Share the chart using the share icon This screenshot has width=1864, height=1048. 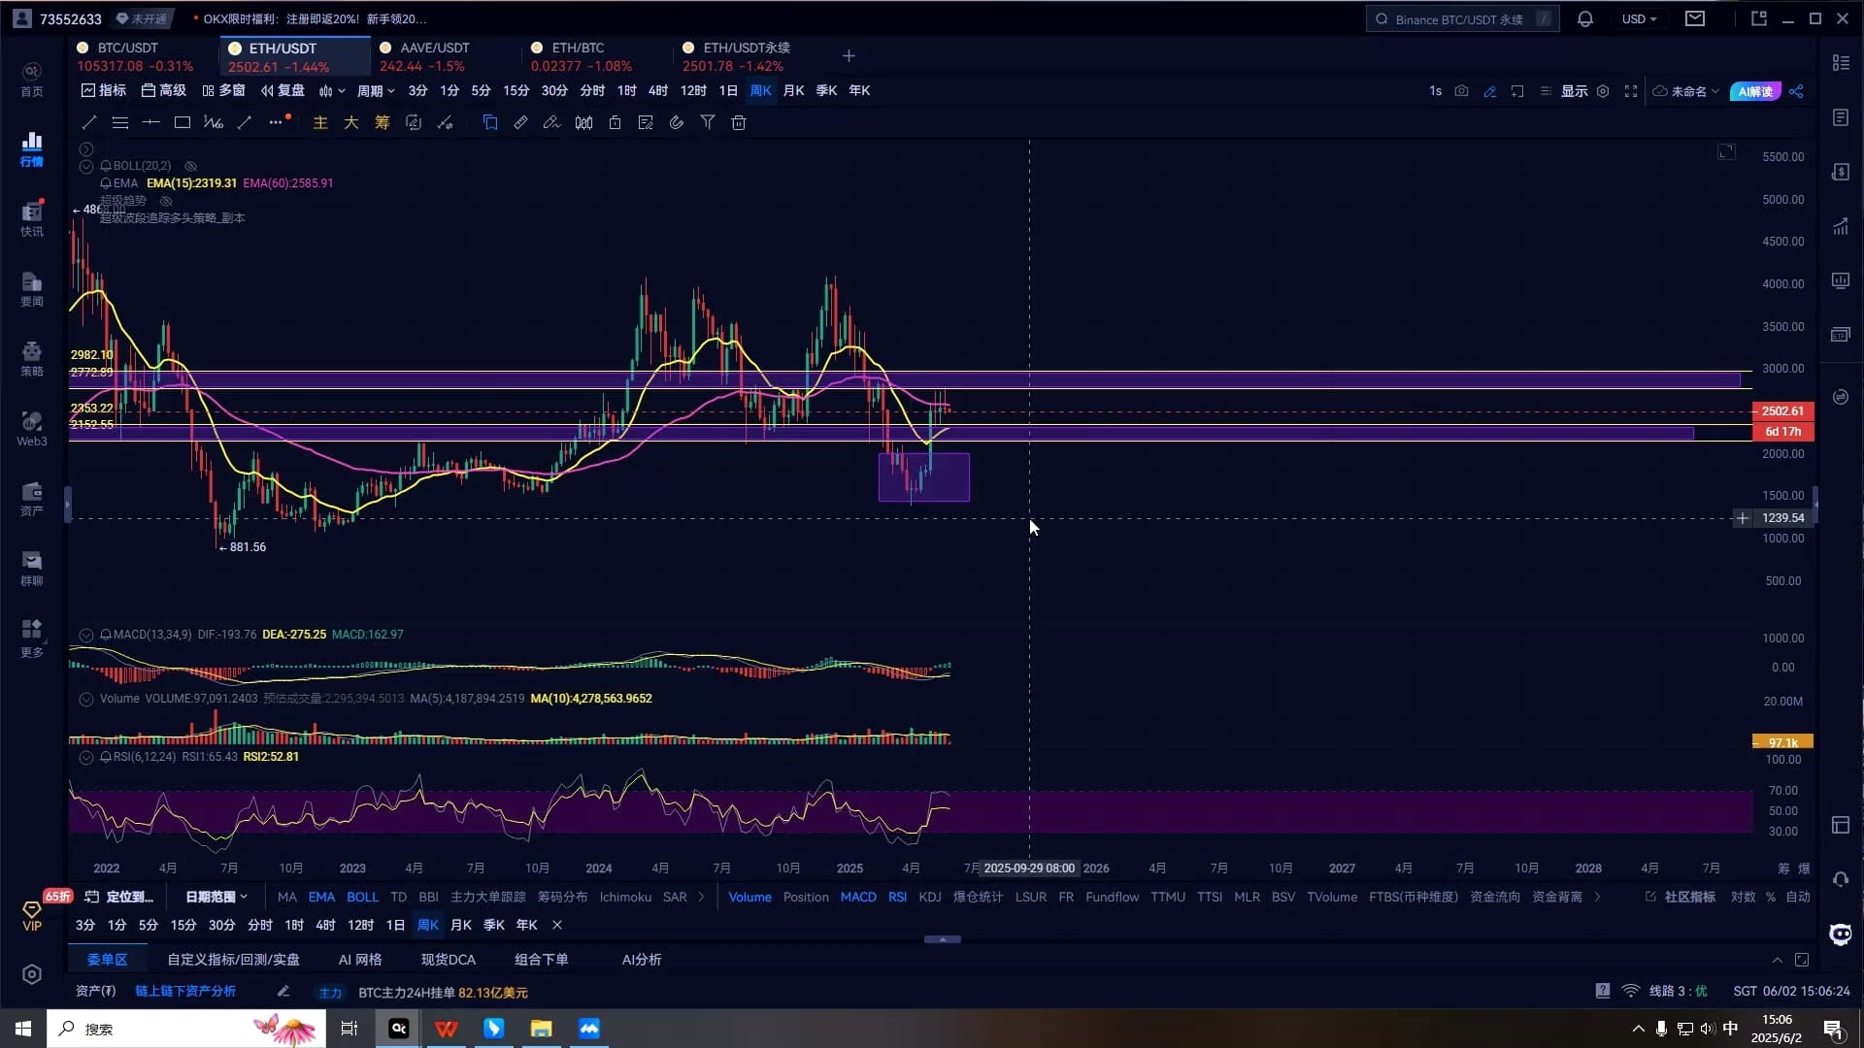[1796, 90]
